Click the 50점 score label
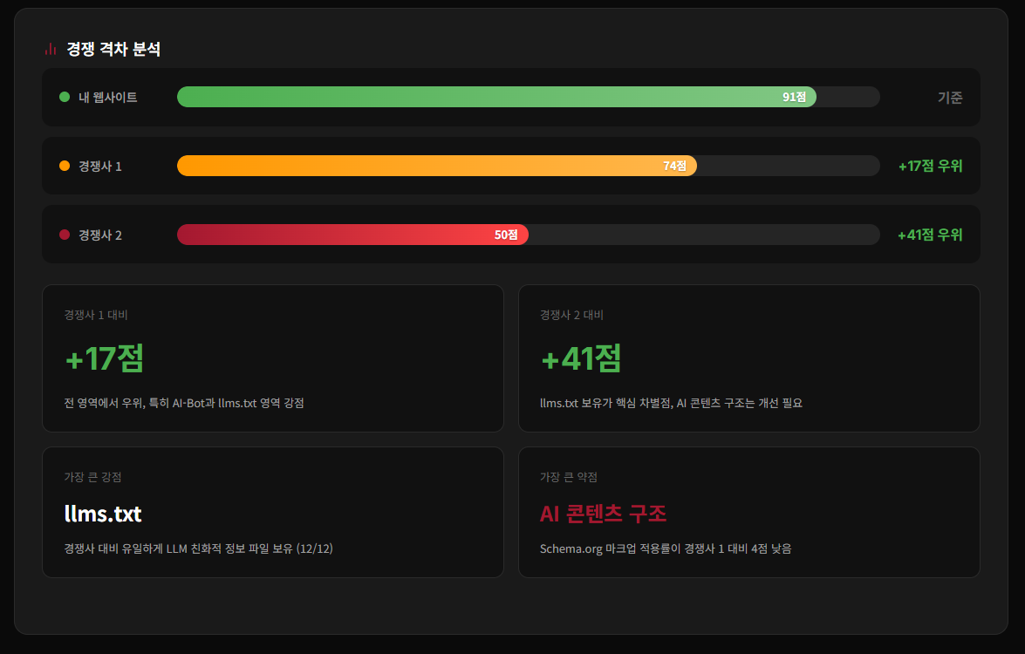The height and width of the screenshot is (654, 1025). point(506,235)
